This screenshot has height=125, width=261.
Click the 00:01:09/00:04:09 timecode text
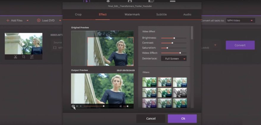(x=126, y=71)
